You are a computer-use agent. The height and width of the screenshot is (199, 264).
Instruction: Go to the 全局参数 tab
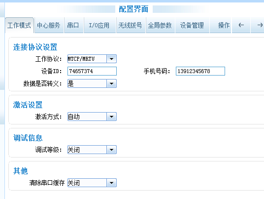(160, 25)
